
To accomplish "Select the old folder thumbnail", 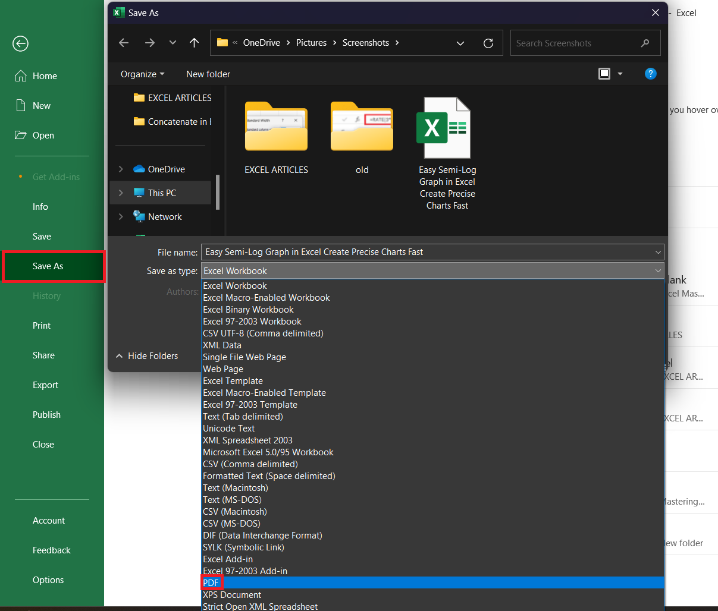I will [x=362, y=136].
